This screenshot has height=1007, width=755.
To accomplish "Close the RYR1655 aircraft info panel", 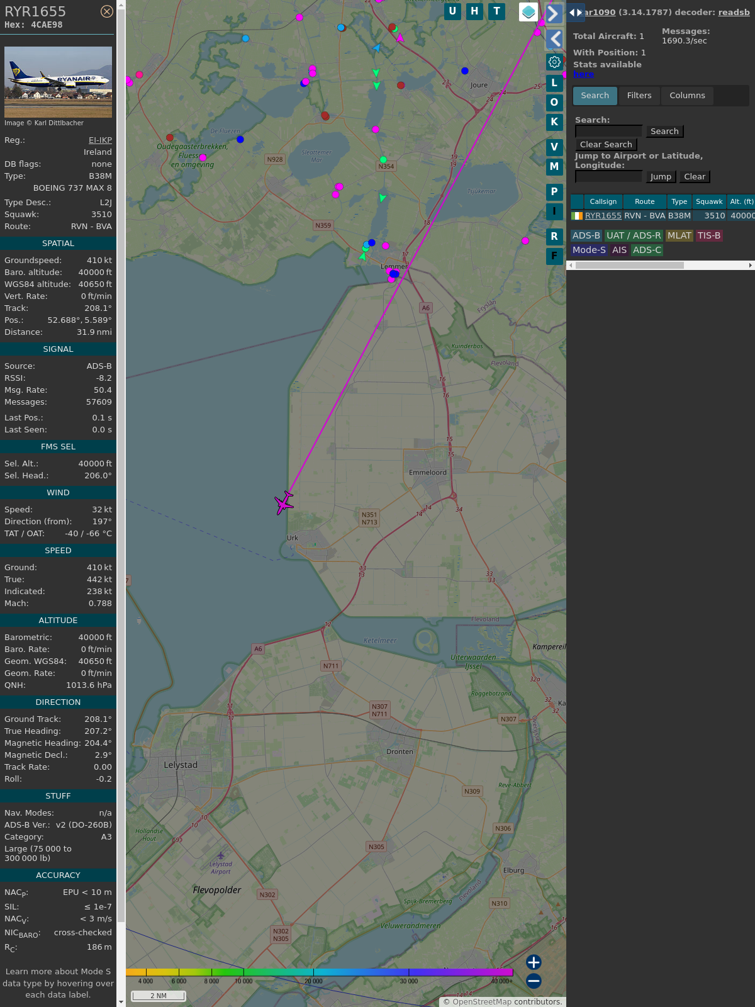I will point(107,11).
